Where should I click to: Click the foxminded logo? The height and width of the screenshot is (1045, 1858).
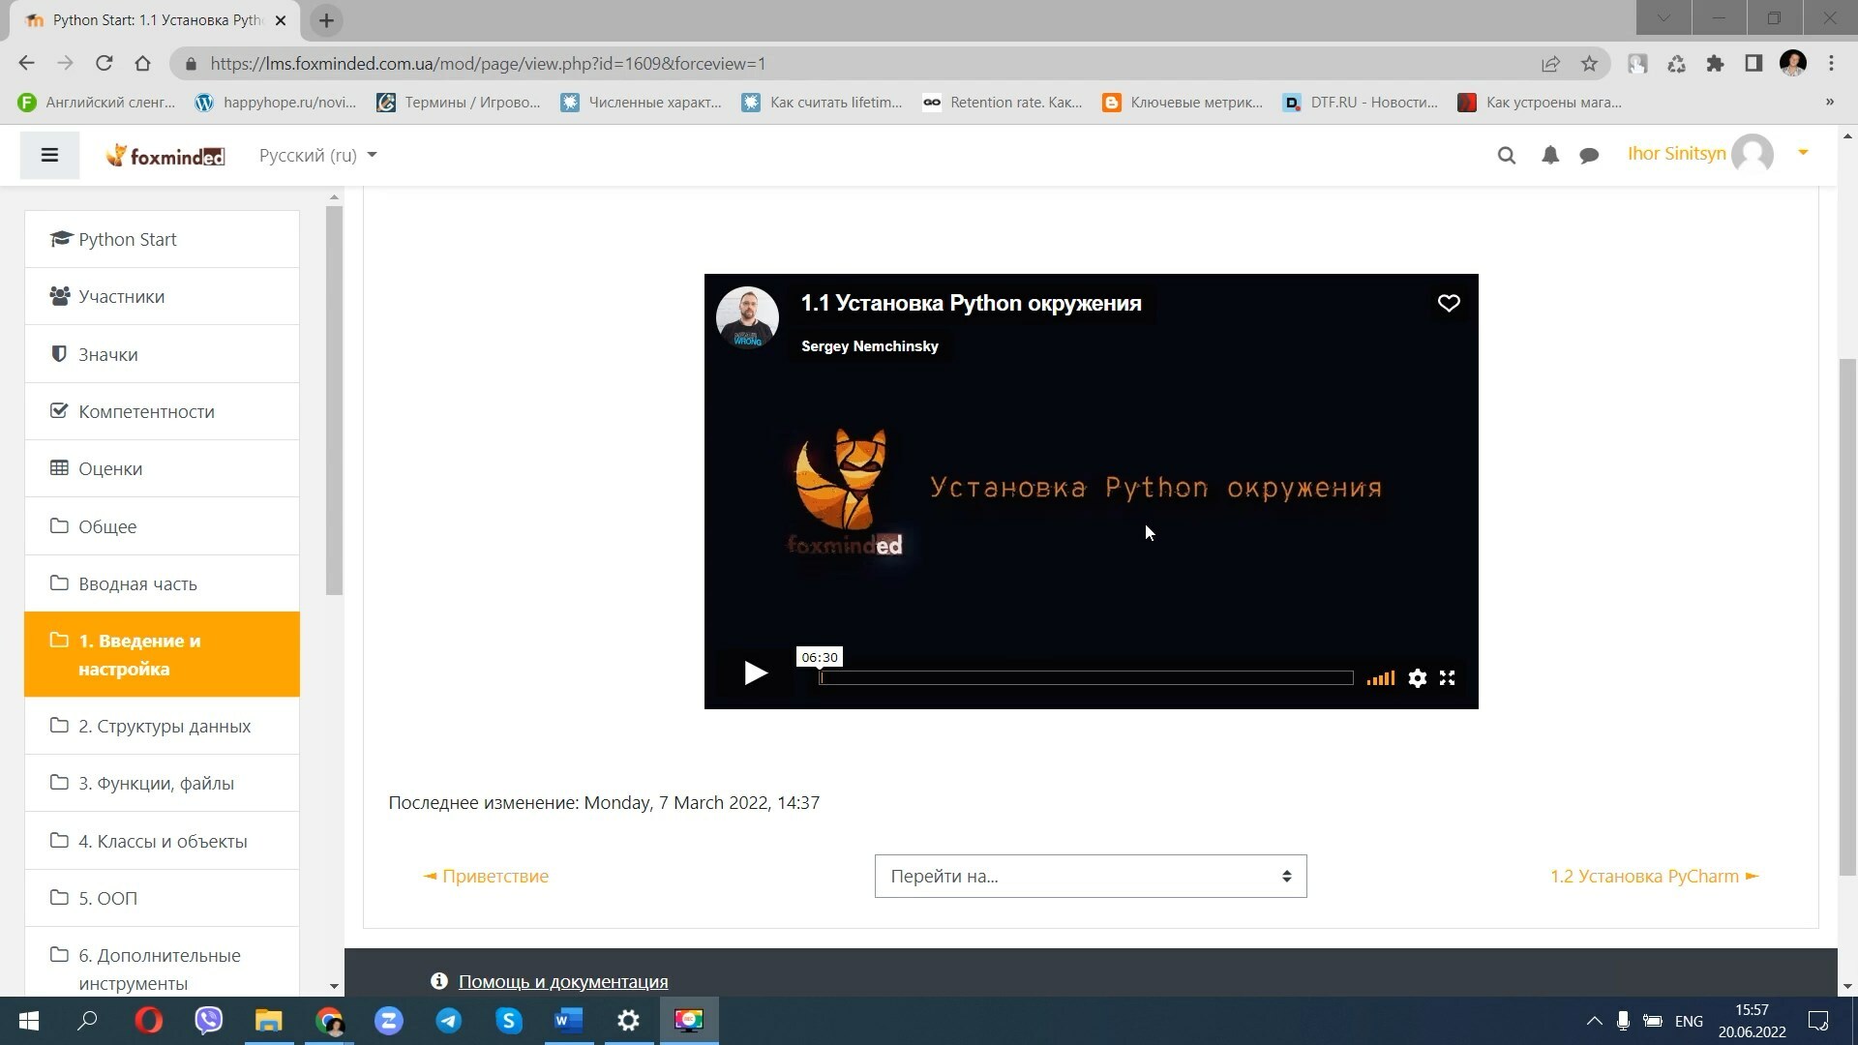[x=165, y=155]
